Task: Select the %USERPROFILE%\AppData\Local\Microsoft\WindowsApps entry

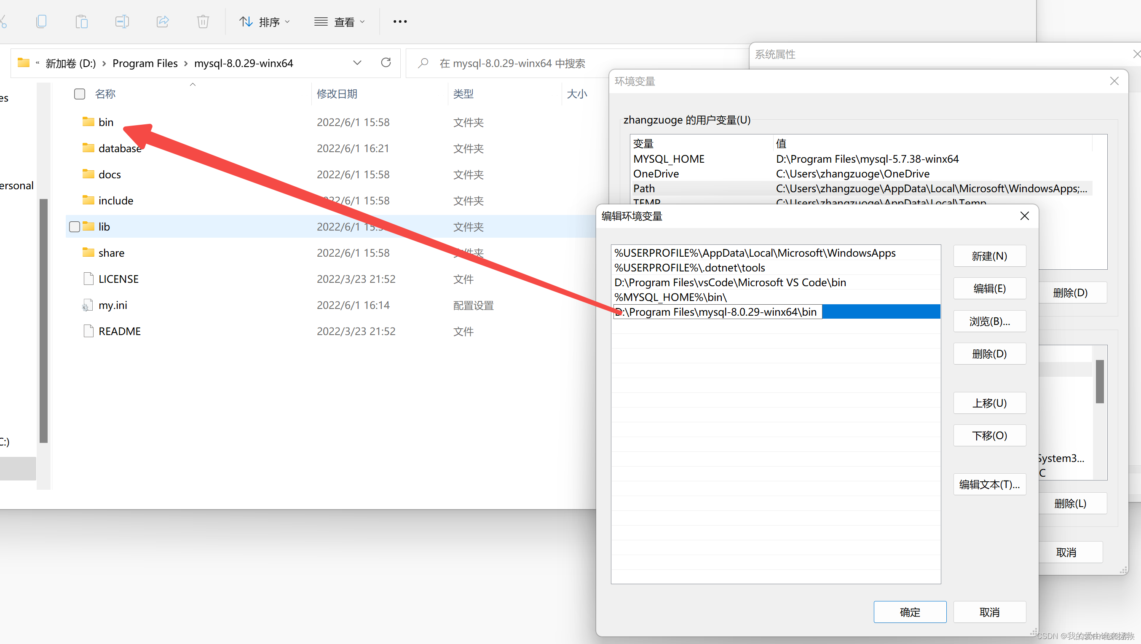Action: tap(776, 253)
